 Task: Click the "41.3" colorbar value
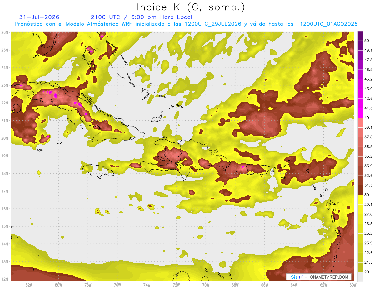(368, 108)
